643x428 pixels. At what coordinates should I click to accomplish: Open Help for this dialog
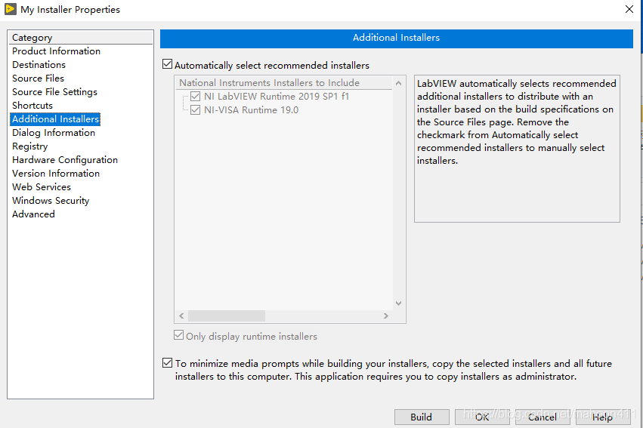click(602, 417)
